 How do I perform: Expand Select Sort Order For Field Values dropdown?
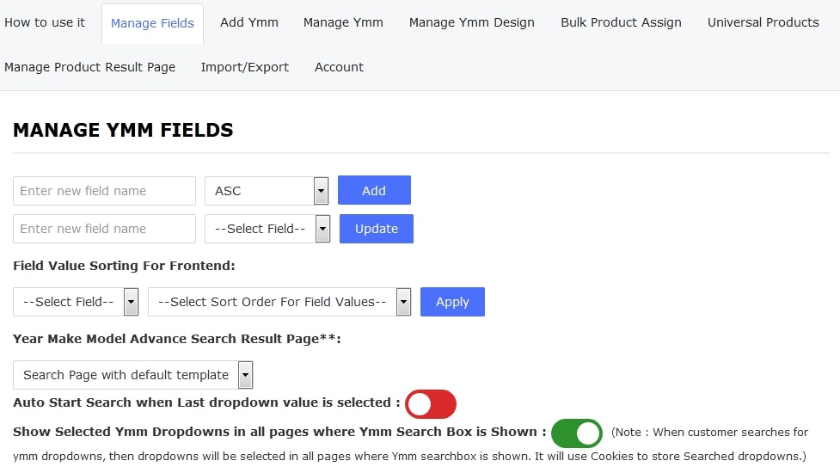pyautogui.click(x=279, y=302)
